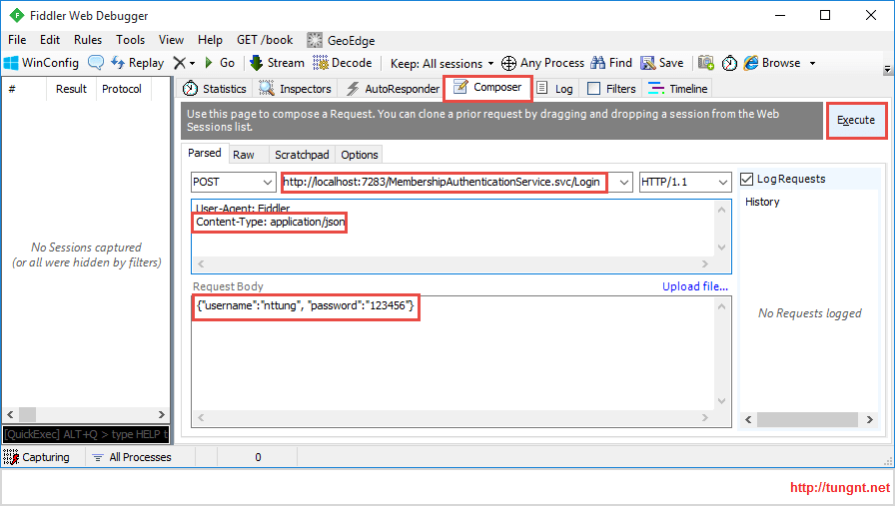The image size is (895, 506).
Task: Open the HTTP/1.1 version dropdown
Action: (685, 182)
